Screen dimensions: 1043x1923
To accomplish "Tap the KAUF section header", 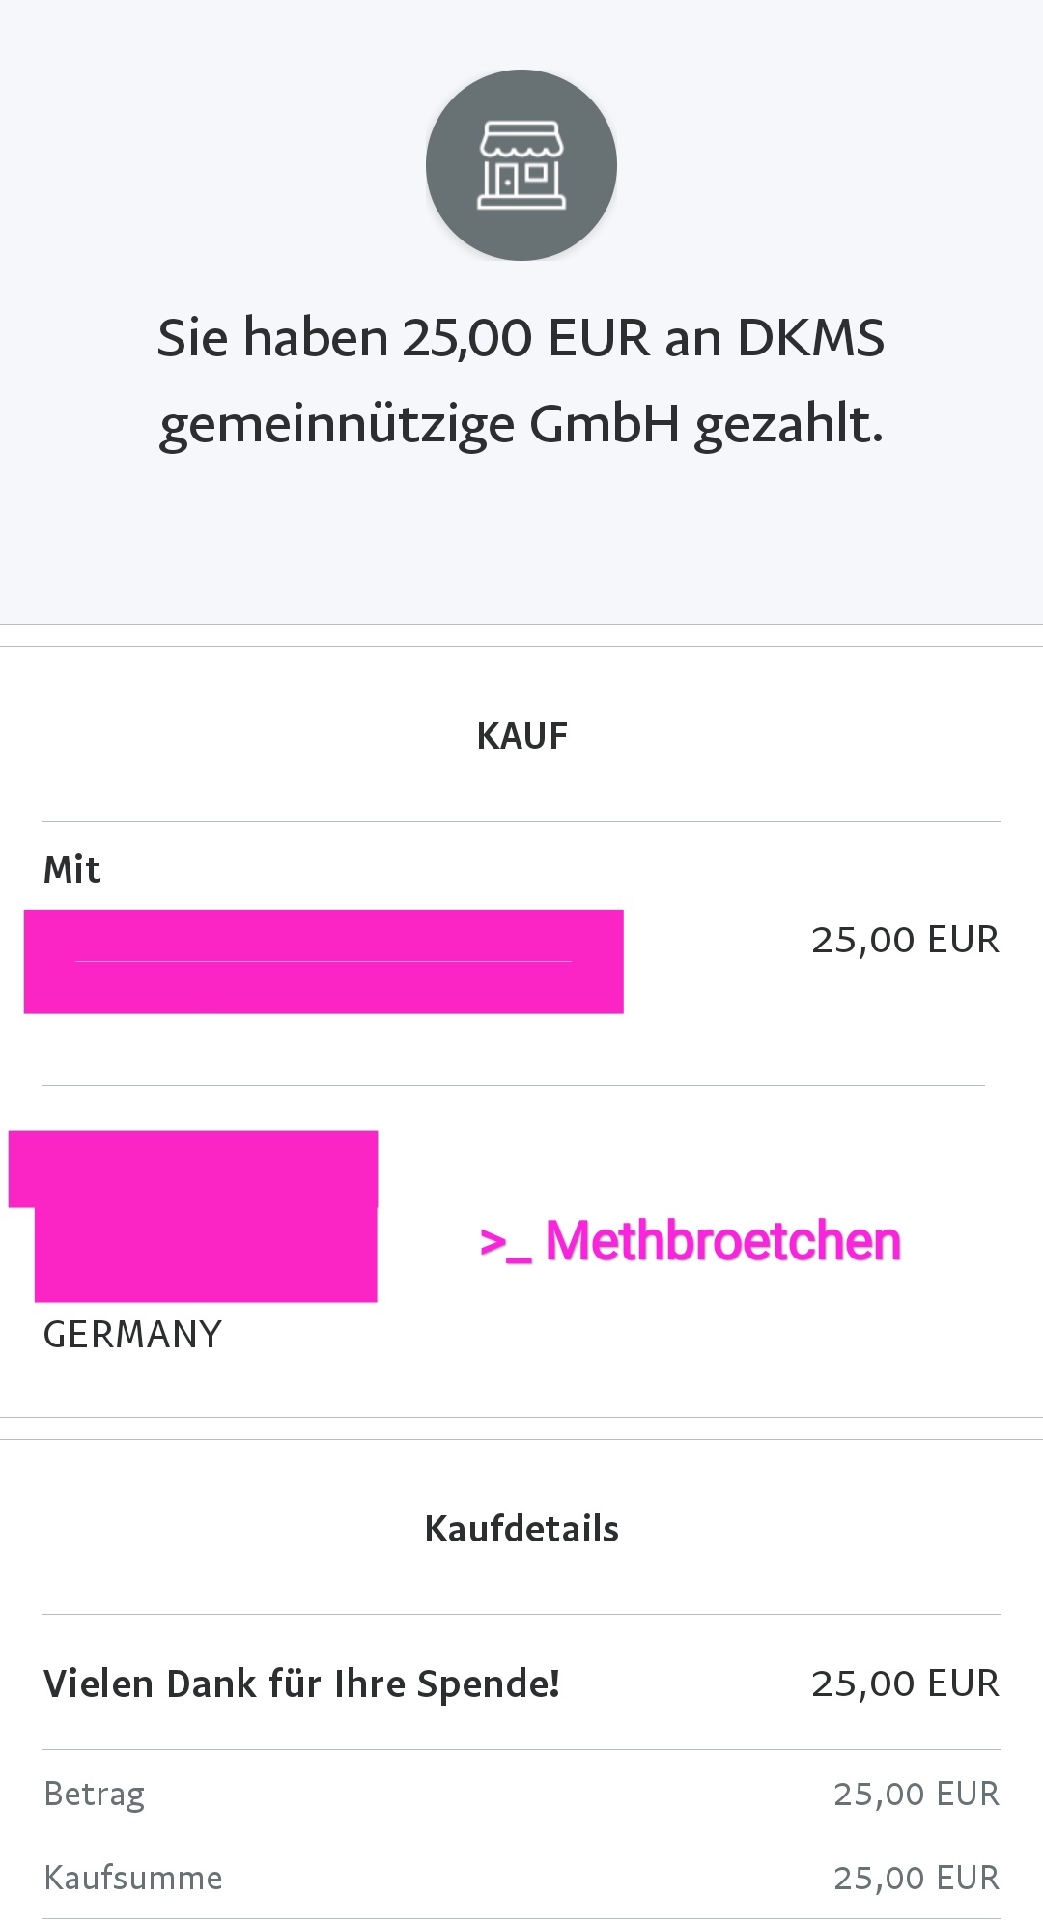I will point(521,736).
